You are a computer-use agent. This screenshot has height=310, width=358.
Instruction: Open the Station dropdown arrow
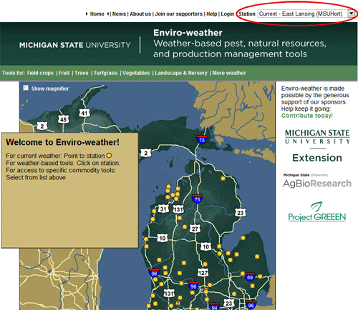pyautogui.click(x=351, y=14)
